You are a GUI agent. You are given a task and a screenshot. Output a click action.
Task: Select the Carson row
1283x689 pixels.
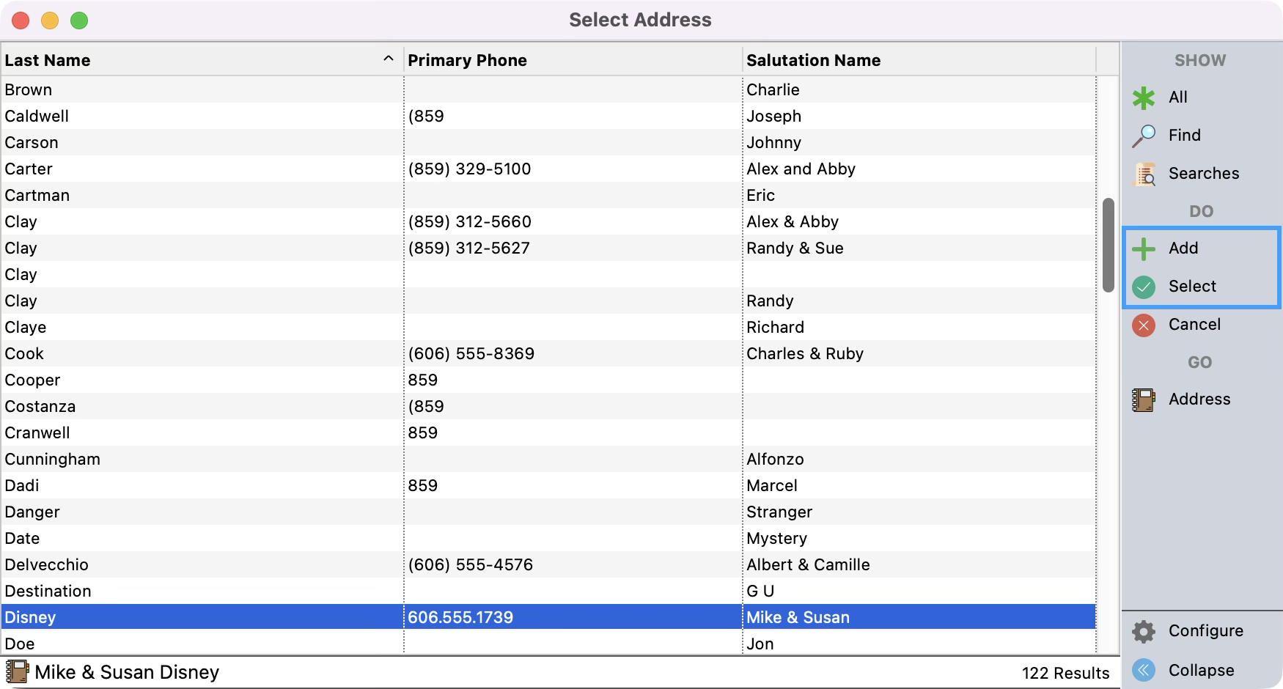548,142
